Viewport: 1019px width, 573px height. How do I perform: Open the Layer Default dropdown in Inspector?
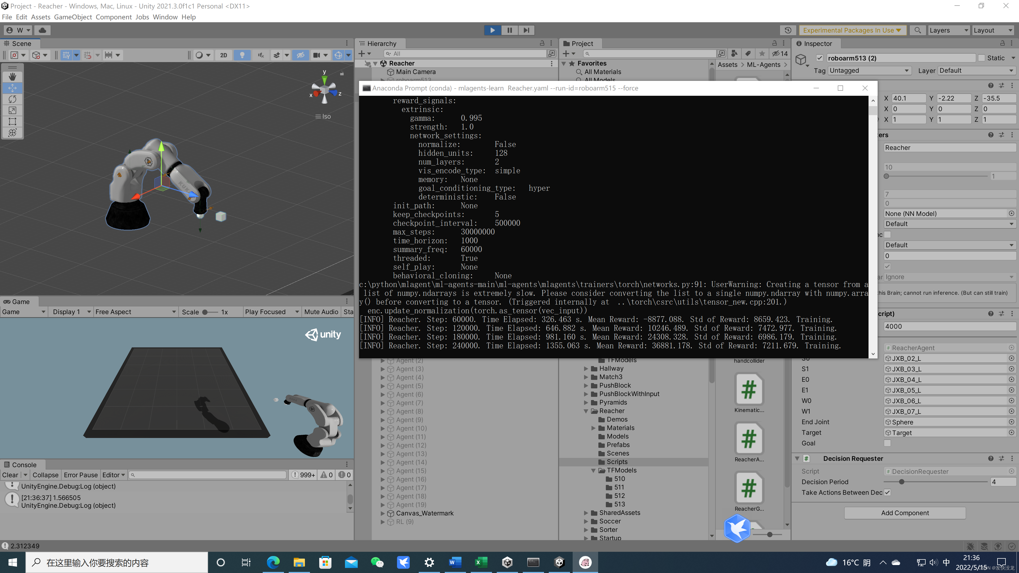tap(976, 70)
